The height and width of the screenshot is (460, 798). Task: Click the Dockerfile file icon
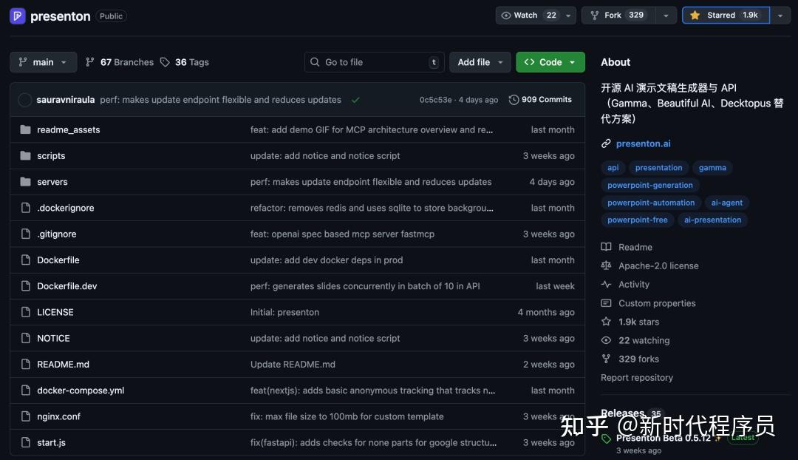pyautogui.click(x=25, y=260)
